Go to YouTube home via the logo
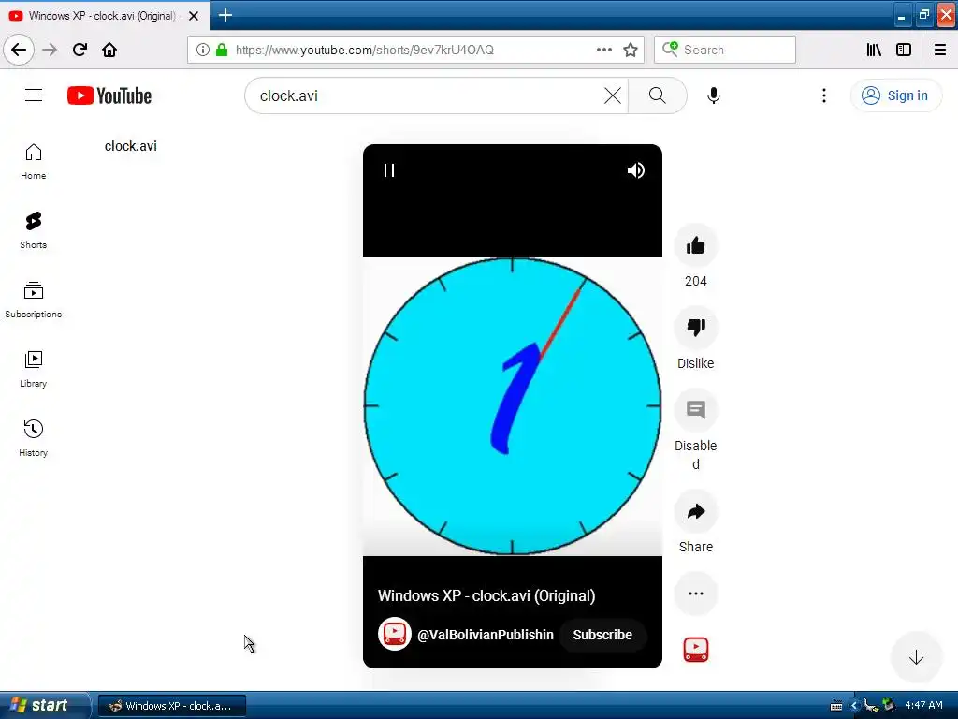The image size is (958, 719). 109,95
